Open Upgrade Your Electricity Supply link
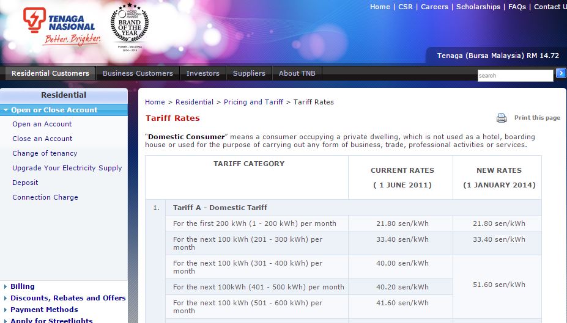The image size is (567, 323). [x=67, y=168]
